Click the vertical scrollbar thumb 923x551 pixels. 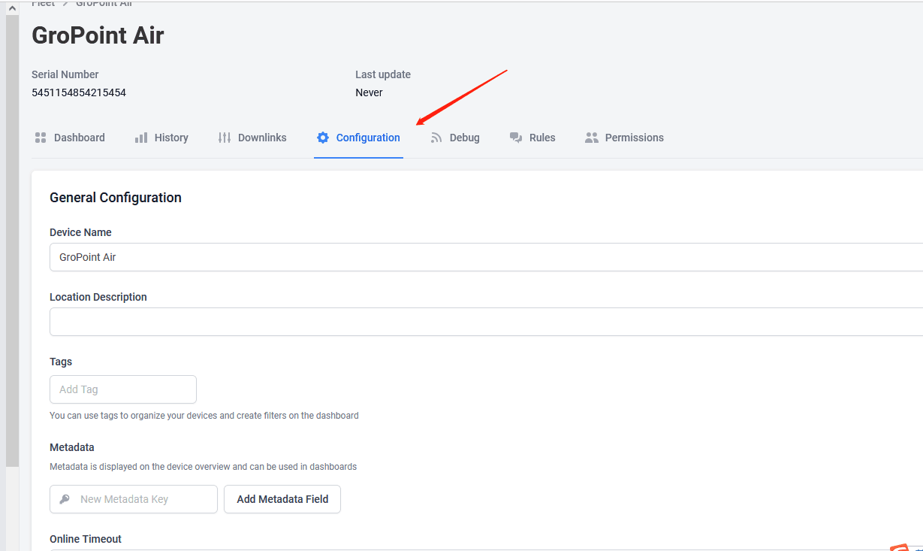(x=12, y=241)
